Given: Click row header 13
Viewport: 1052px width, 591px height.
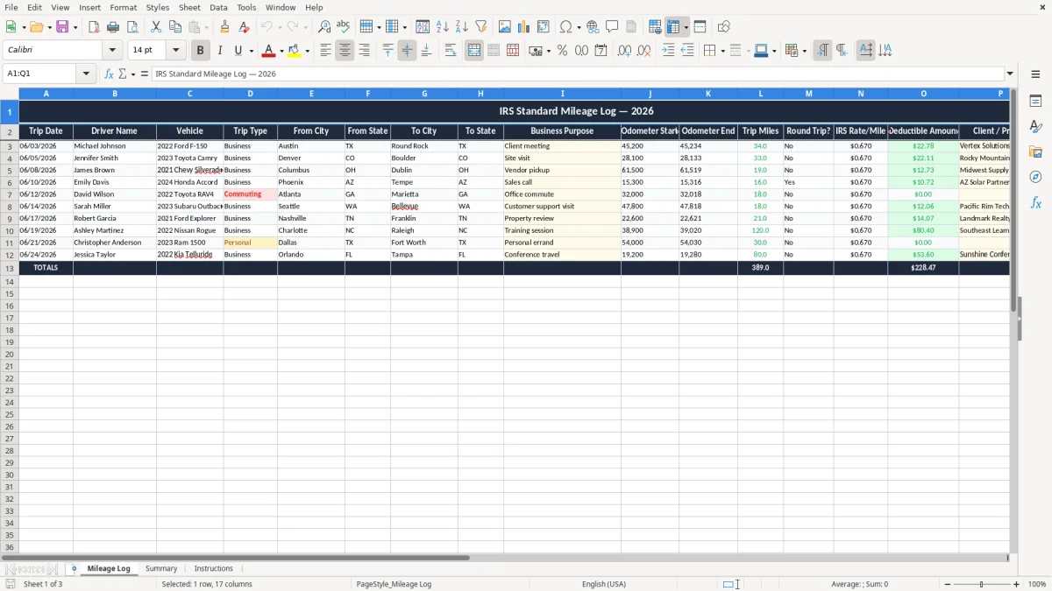Looking at the screenshot, I should coord(10,268).
